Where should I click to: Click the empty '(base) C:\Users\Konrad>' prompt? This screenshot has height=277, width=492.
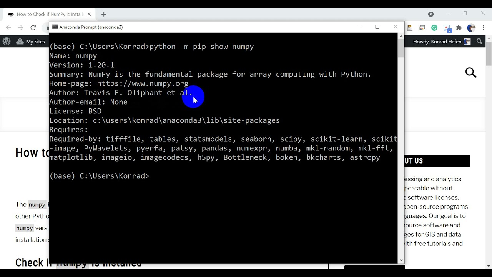pyautogui.click(x=99, y=176)
